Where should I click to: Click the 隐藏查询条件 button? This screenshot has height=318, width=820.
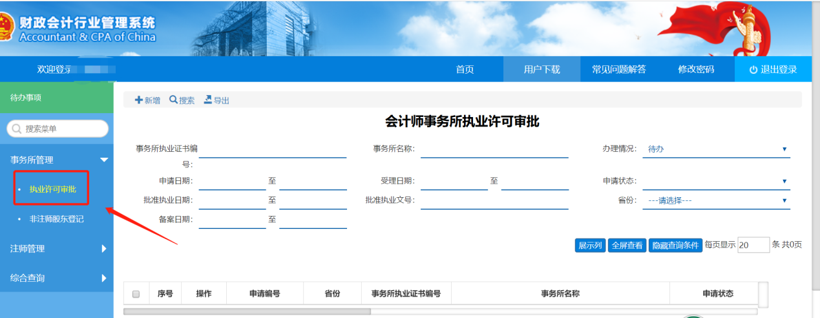(x=675, y=246)
